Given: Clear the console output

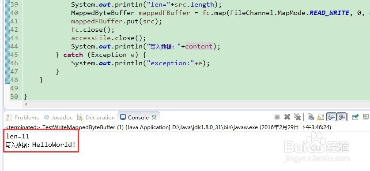Looking at the screenshot, I should (311, 117).
